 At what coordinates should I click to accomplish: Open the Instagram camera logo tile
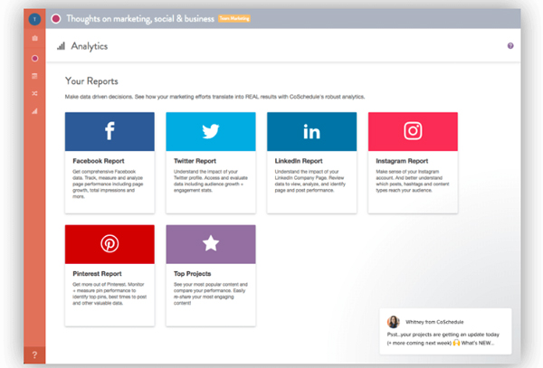(x=413, y=131)
